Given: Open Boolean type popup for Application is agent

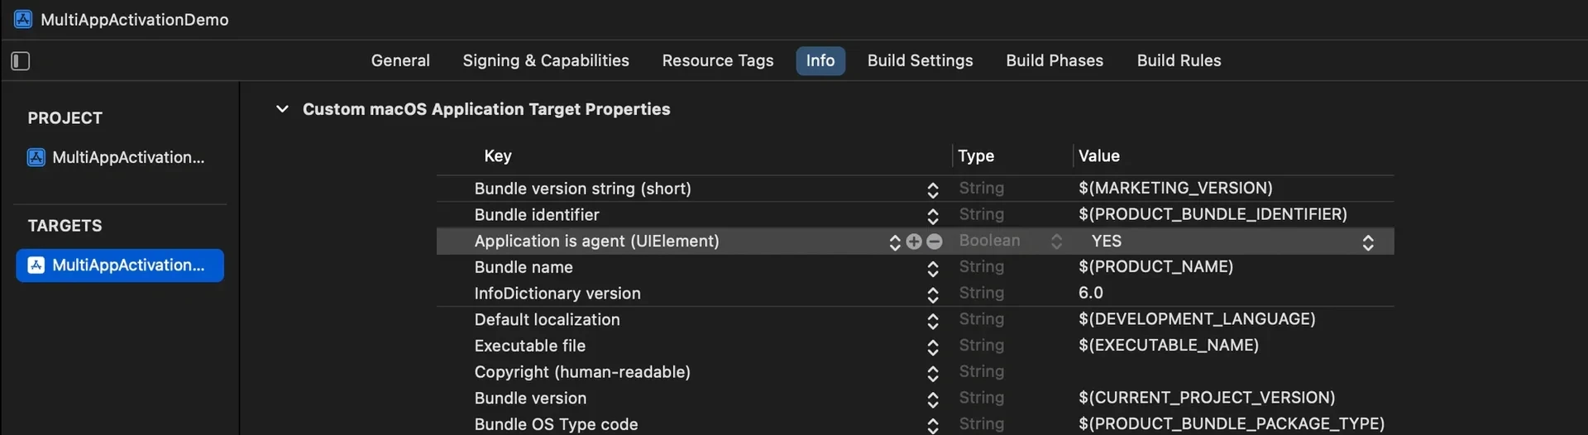Looking at the screenshot, I should [x=1056, y=241].
